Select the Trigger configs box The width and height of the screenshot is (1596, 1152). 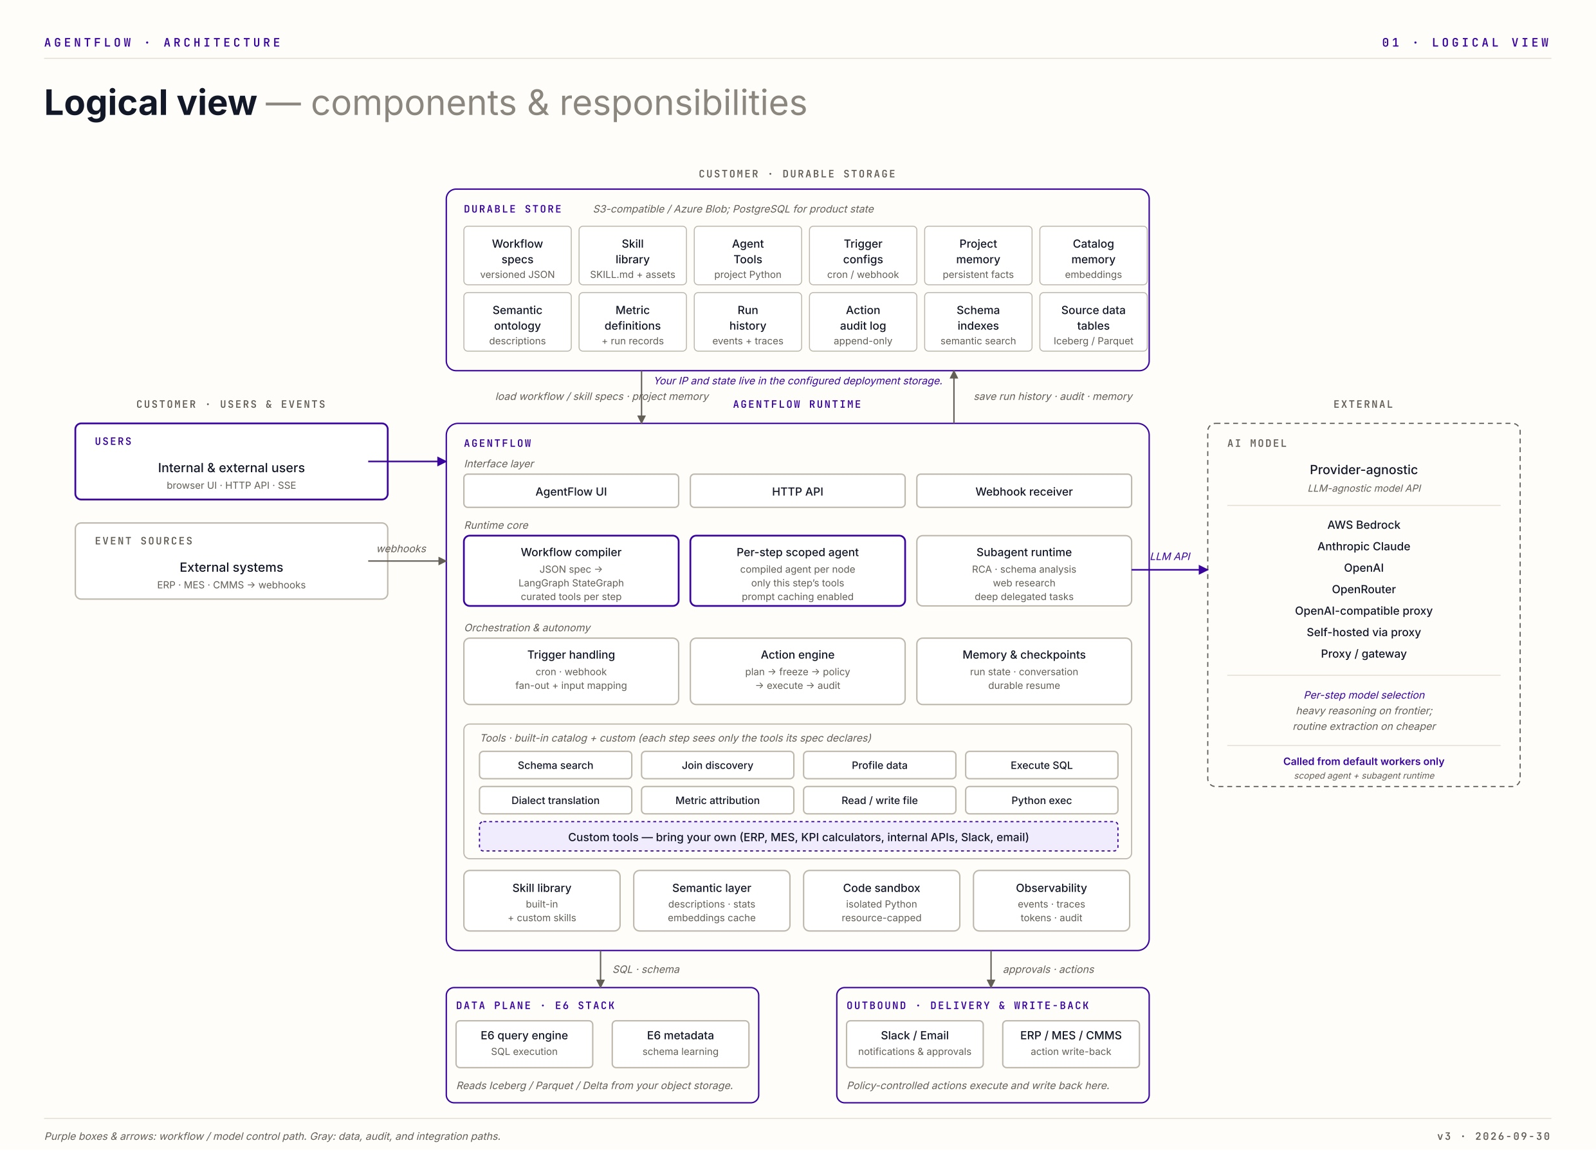[863, 255]
